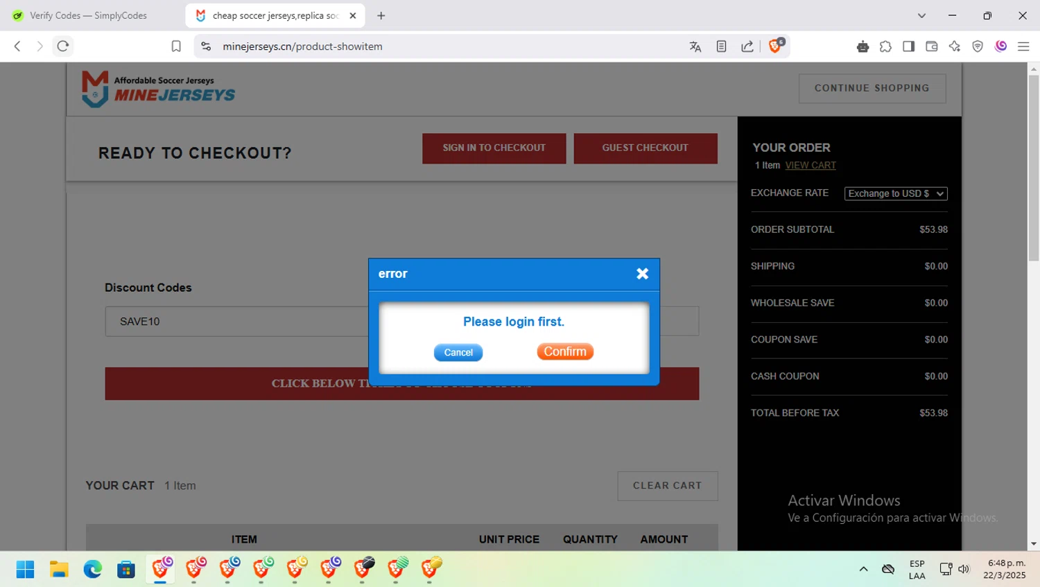The height and width of the screenshot is (587, 1040).
Task: Click Continue Shopping button
Action: [x=872, y=88]
